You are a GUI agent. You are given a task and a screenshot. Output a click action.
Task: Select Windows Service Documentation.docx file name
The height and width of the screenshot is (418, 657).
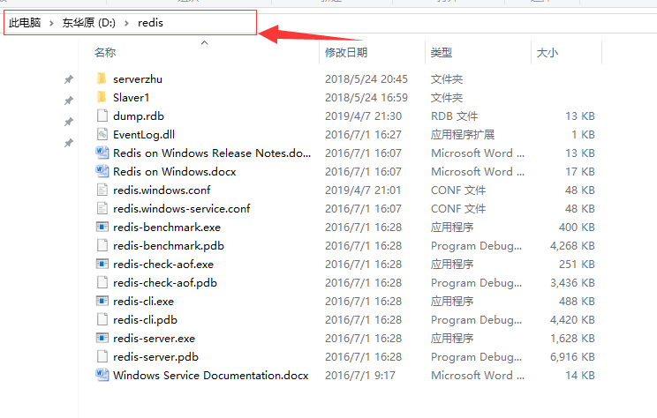(x=211, y=375)
